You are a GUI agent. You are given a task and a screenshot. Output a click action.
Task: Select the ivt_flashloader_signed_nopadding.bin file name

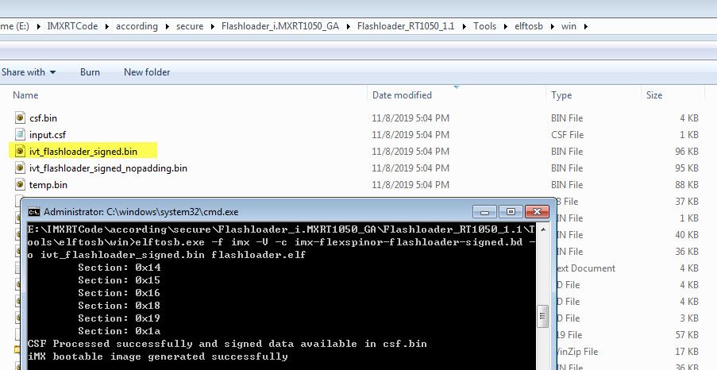coord(108,168)
